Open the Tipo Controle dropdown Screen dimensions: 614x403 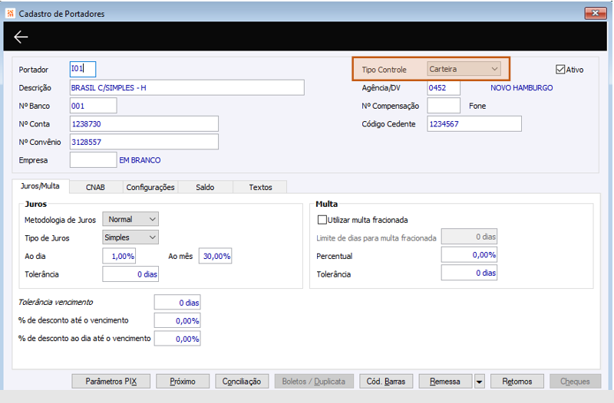(464, 69)
